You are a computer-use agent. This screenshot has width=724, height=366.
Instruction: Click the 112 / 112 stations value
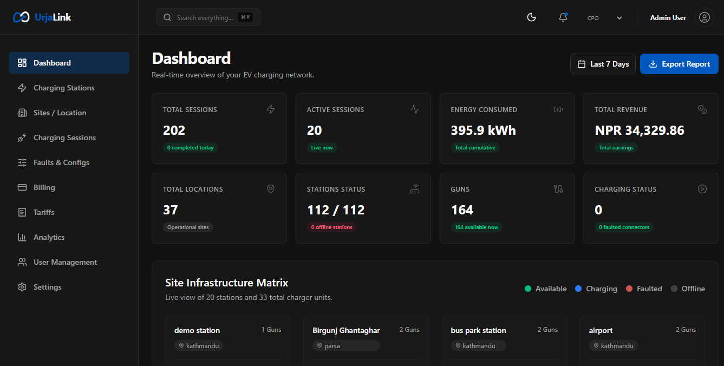336,210
